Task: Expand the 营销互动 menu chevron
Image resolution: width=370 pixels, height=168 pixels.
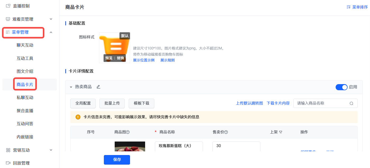Action: (51, 150)
